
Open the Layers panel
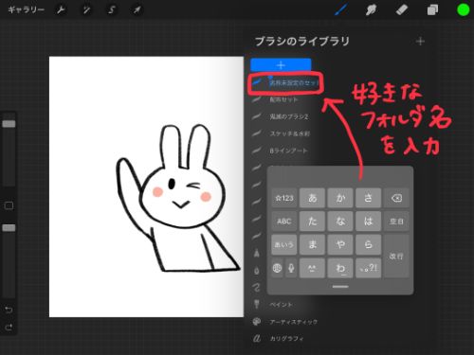tap(432, 9)
